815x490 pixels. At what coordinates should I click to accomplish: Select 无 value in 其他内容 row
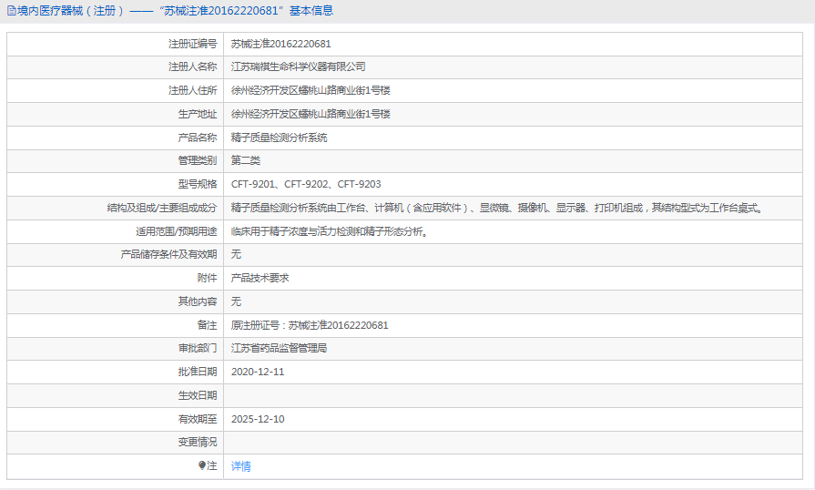[236, 301]
